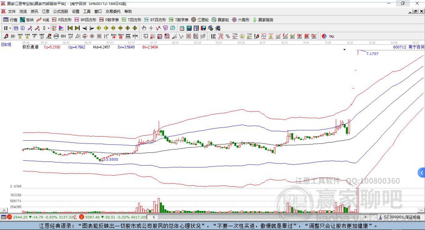Image resolution: width=425 pixels, height=230 pixels.
Task: Open the T数字表 tool
Action: pos(178,20)
